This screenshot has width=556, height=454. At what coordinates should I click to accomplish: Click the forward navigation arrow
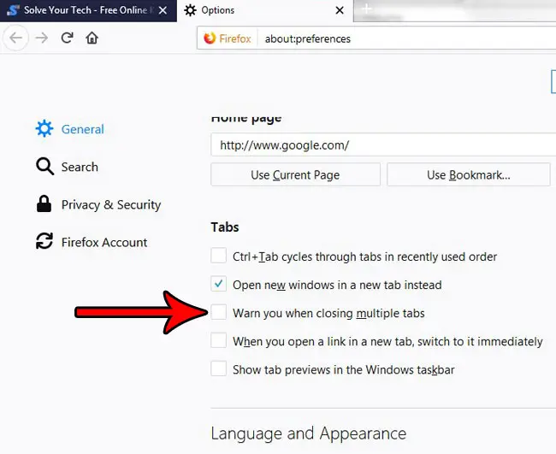pos(43,38)
